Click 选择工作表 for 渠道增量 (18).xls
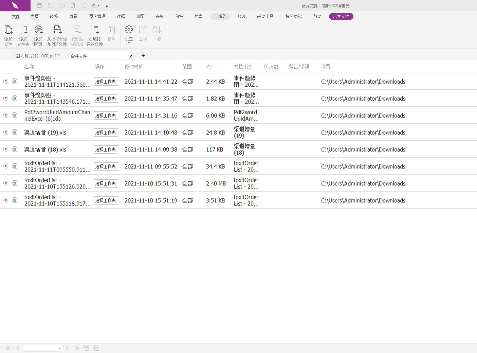The width and height of the screenshot is (477, 353). 106,149
